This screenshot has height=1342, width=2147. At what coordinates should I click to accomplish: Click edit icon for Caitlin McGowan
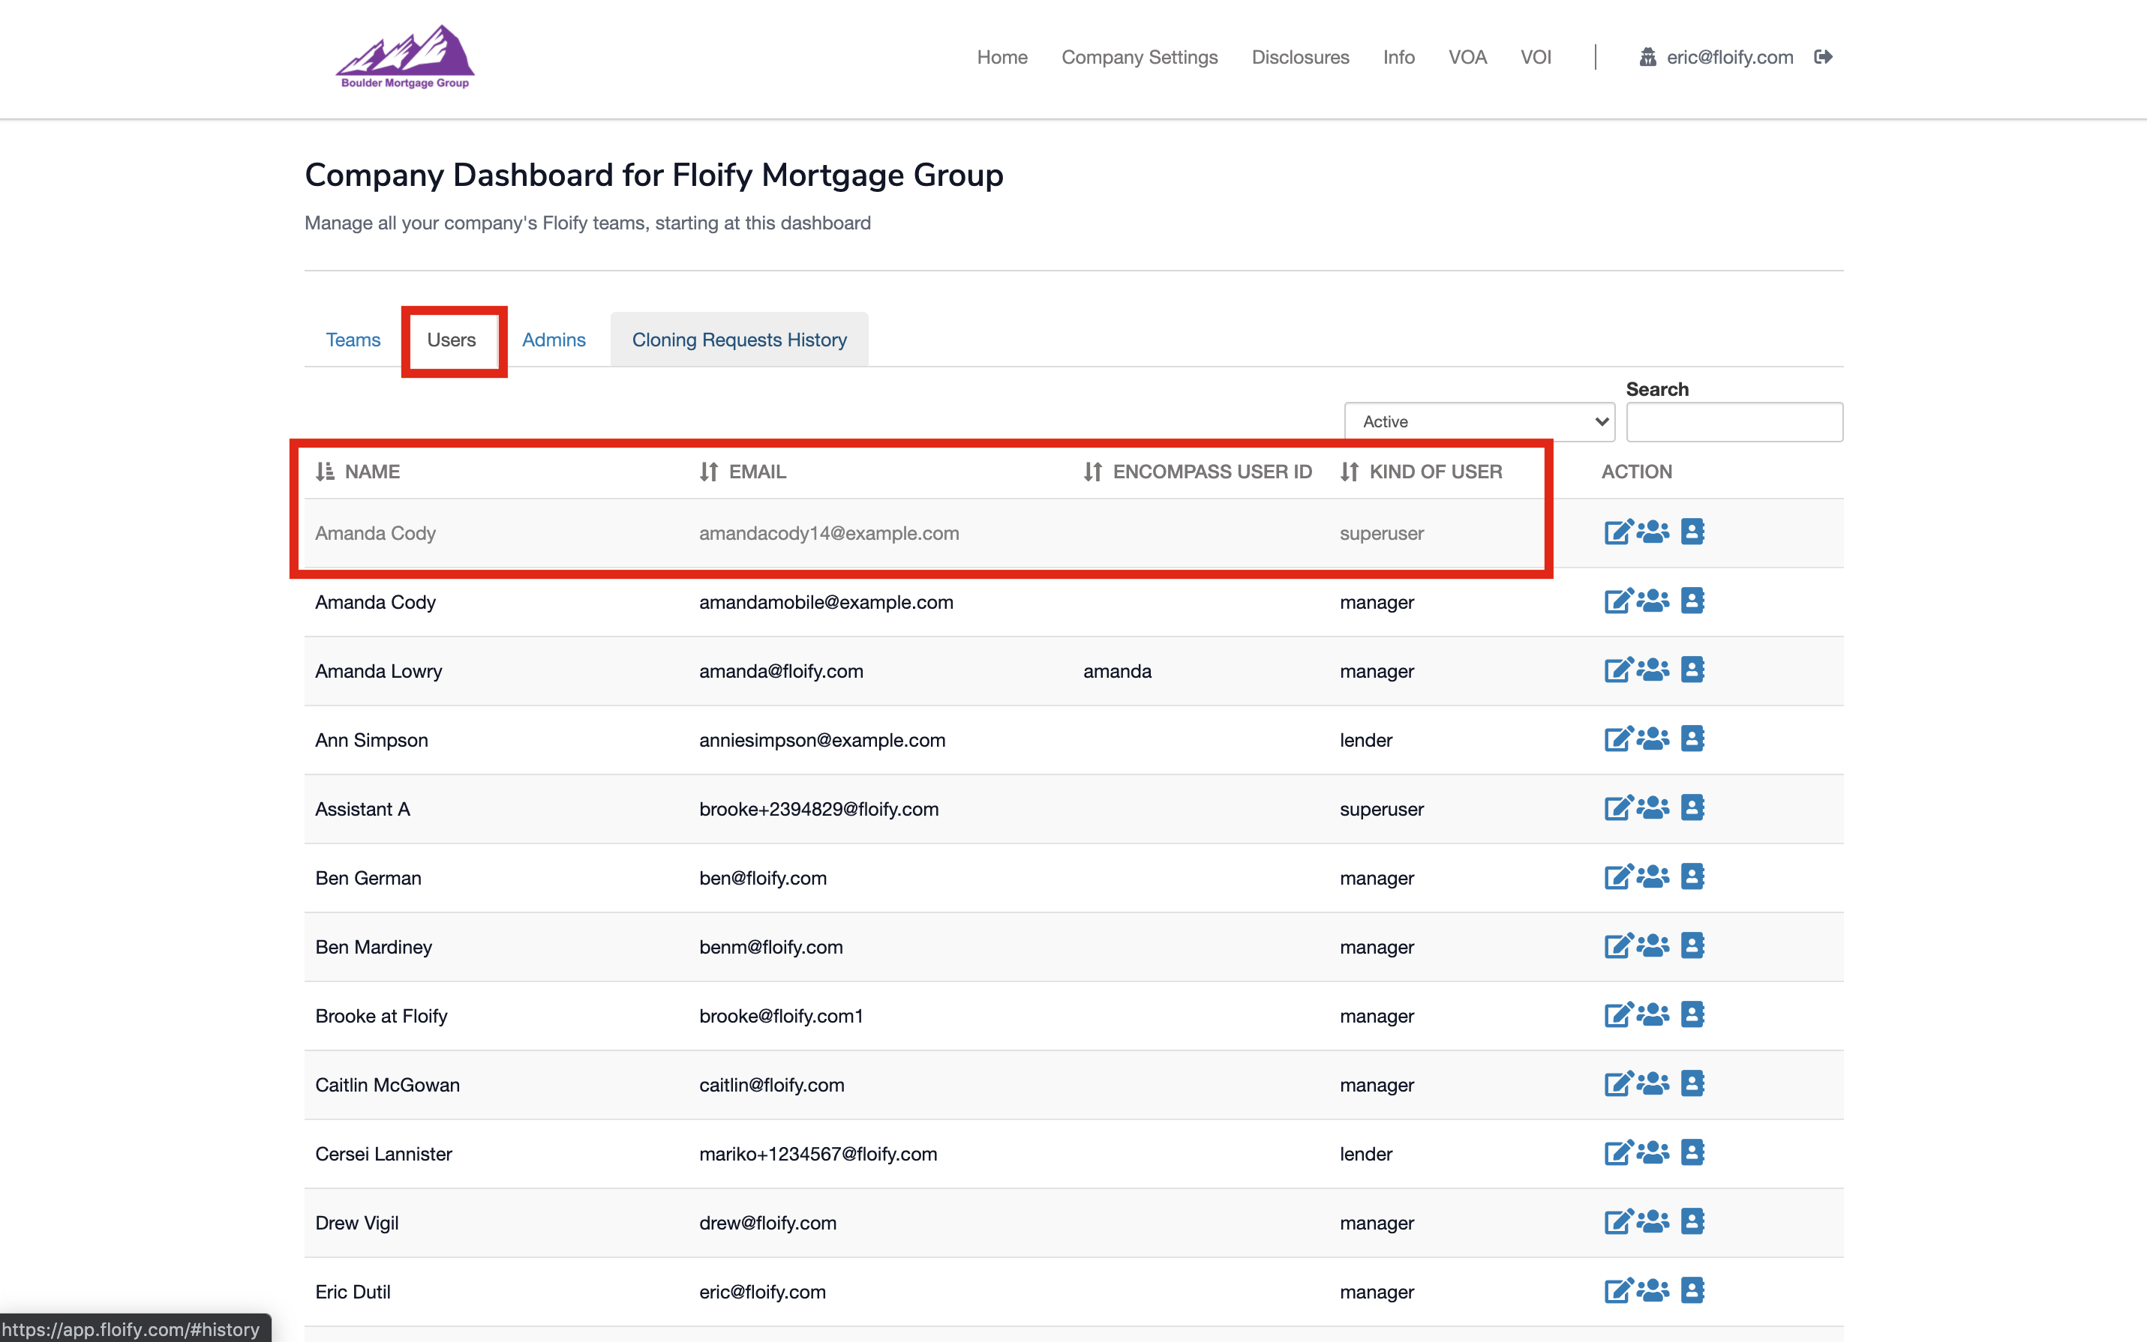(x=1617, y=1083)
